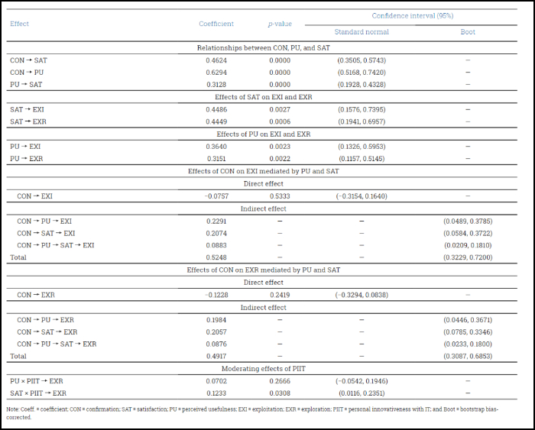This screenshot has width=535, height=430.
Task: Click coefficient value 0.3128
Action: coord(216,85)
